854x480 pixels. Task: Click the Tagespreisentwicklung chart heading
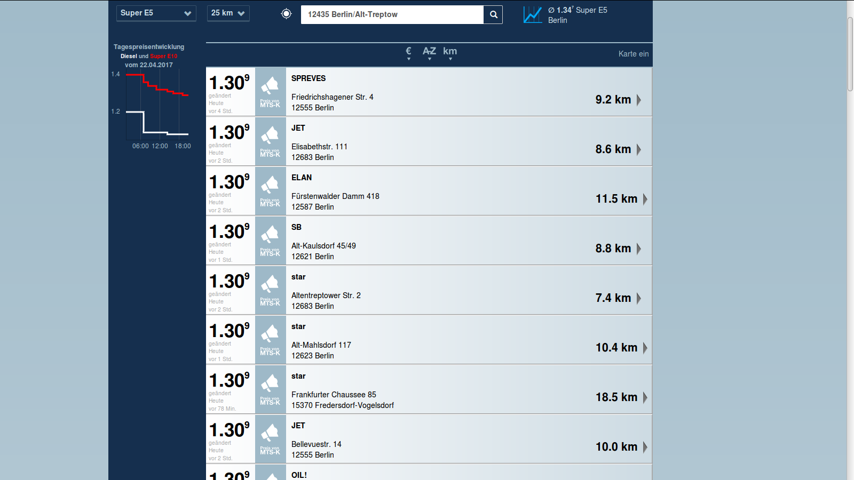coord(149,47)
